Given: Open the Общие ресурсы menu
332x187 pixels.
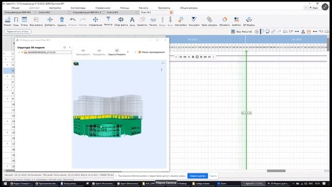Looking at the screenshot, I should point(189,8).
